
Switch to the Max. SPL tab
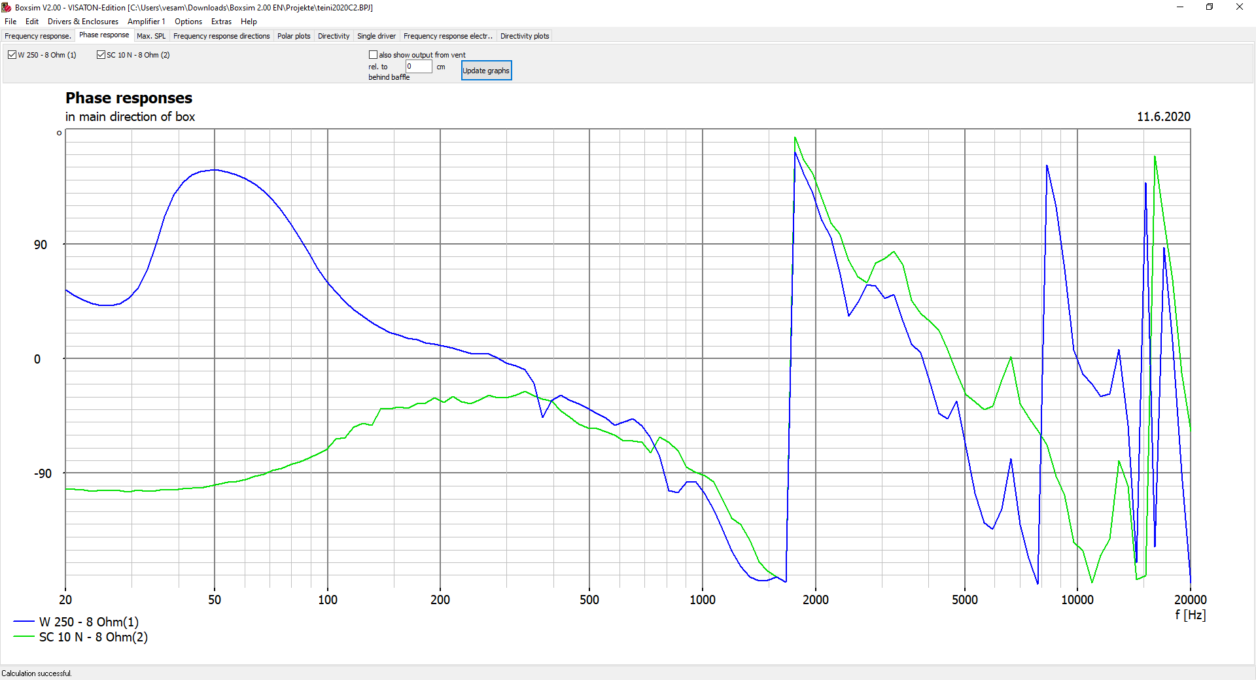point(151,36)
